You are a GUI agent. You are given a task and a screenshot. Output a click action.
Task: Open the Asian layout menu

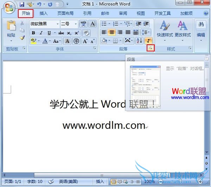pos(129,41)
